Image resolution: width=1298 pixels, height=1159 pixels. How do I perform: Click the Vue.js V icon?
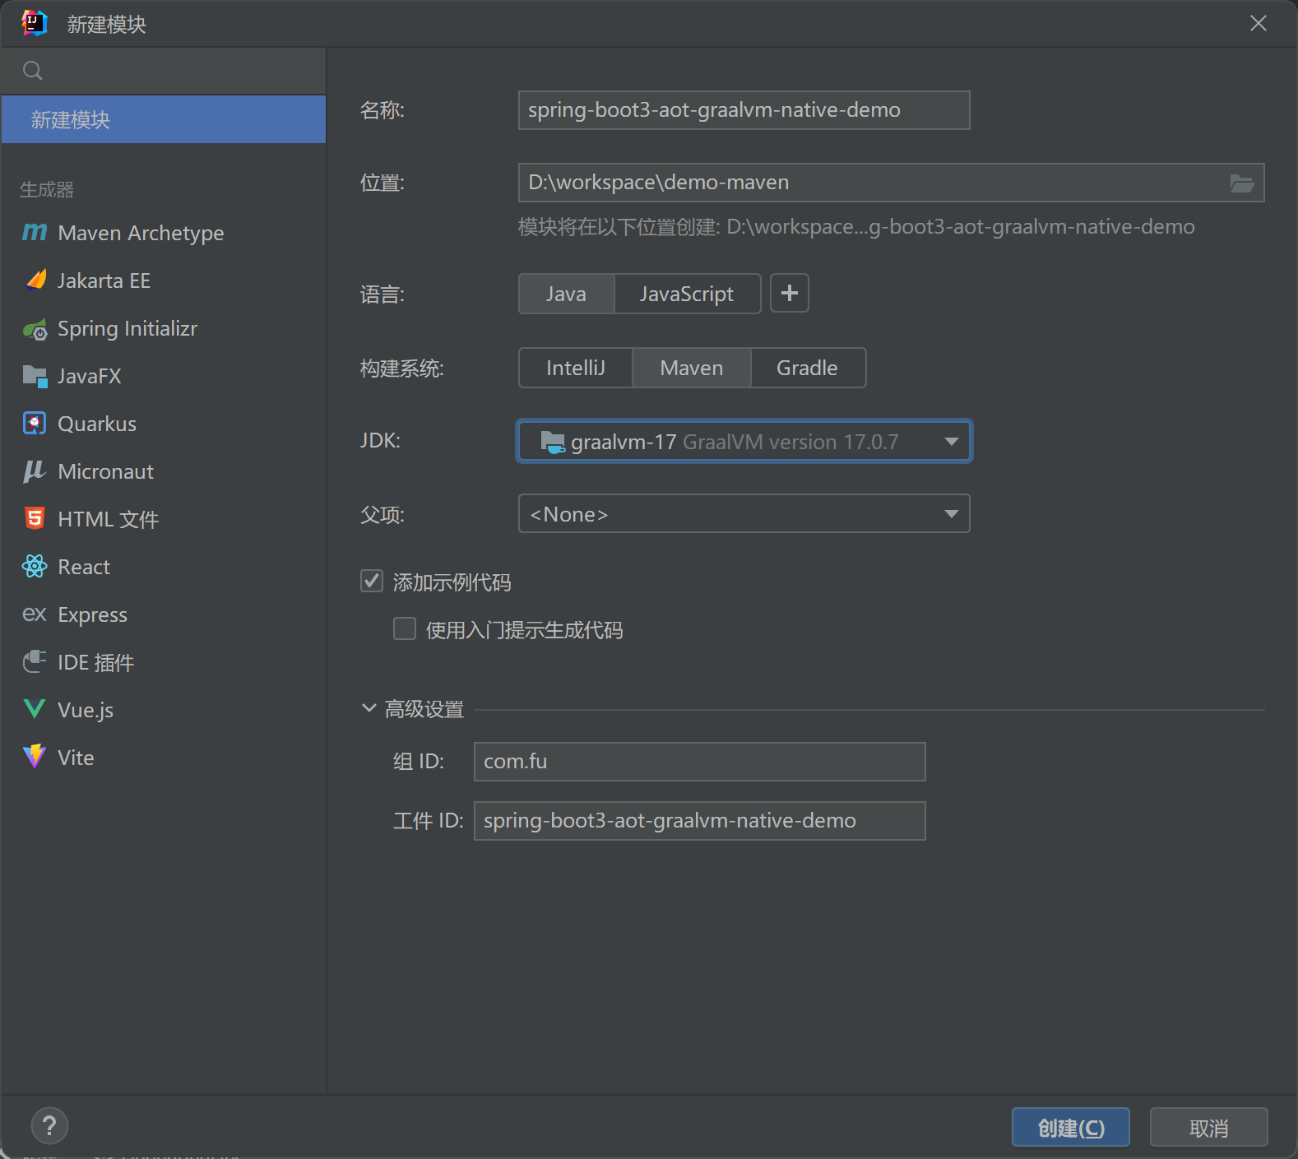[x=35, y=709]
